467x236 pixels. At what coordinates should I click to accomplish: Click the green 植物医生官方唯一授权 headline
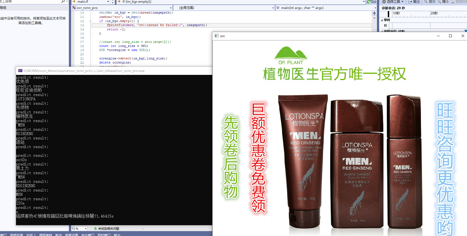(x=335, y=74)
